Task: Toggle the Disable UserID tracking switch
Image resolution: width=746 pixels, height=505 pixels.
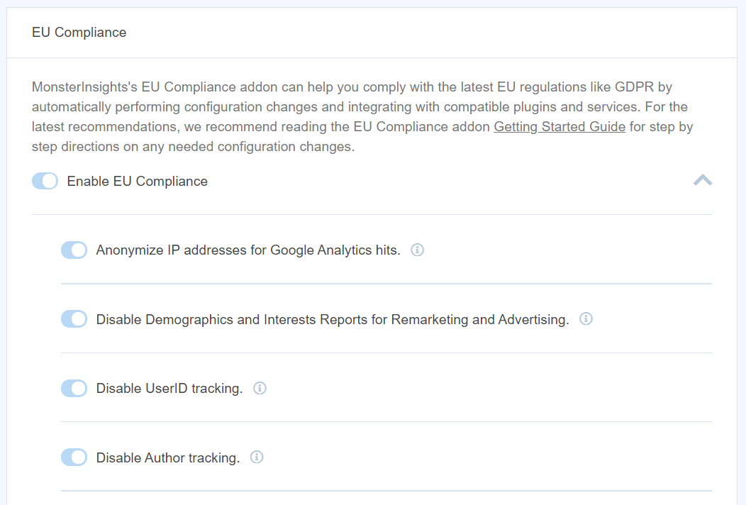Action: coord(74,388)
